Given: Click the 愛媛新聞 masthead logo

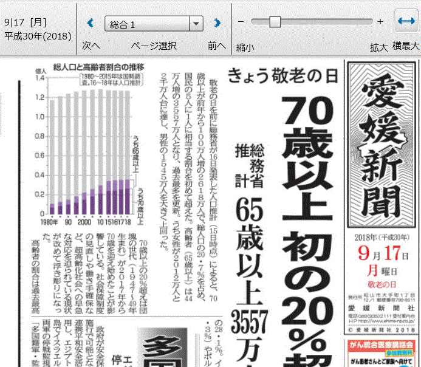Looking at the screenshot, I should 382,145.
